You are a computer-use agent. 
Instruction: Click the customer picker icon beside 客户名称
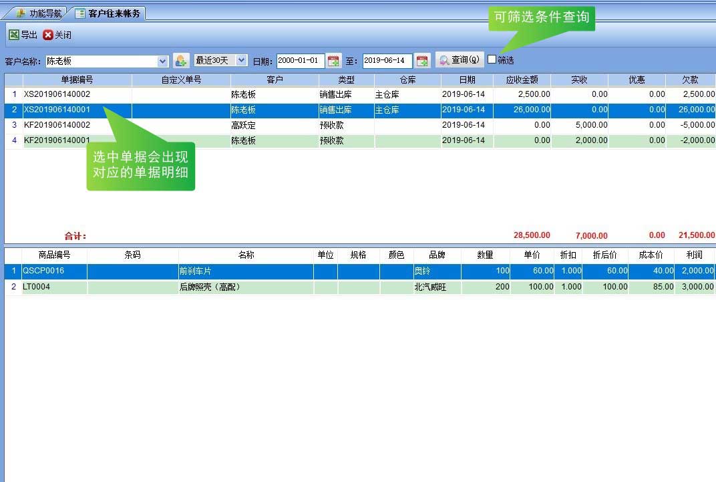pos(181,60)
